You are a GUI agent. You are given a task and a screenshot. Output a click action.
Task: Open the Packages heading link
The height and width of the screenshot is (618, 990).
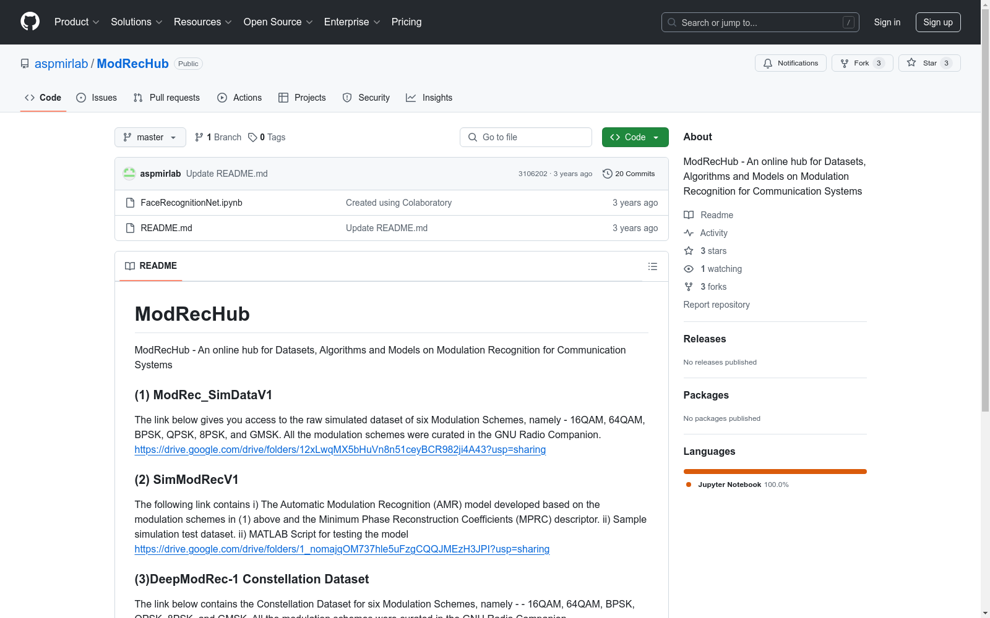[706, 395]
